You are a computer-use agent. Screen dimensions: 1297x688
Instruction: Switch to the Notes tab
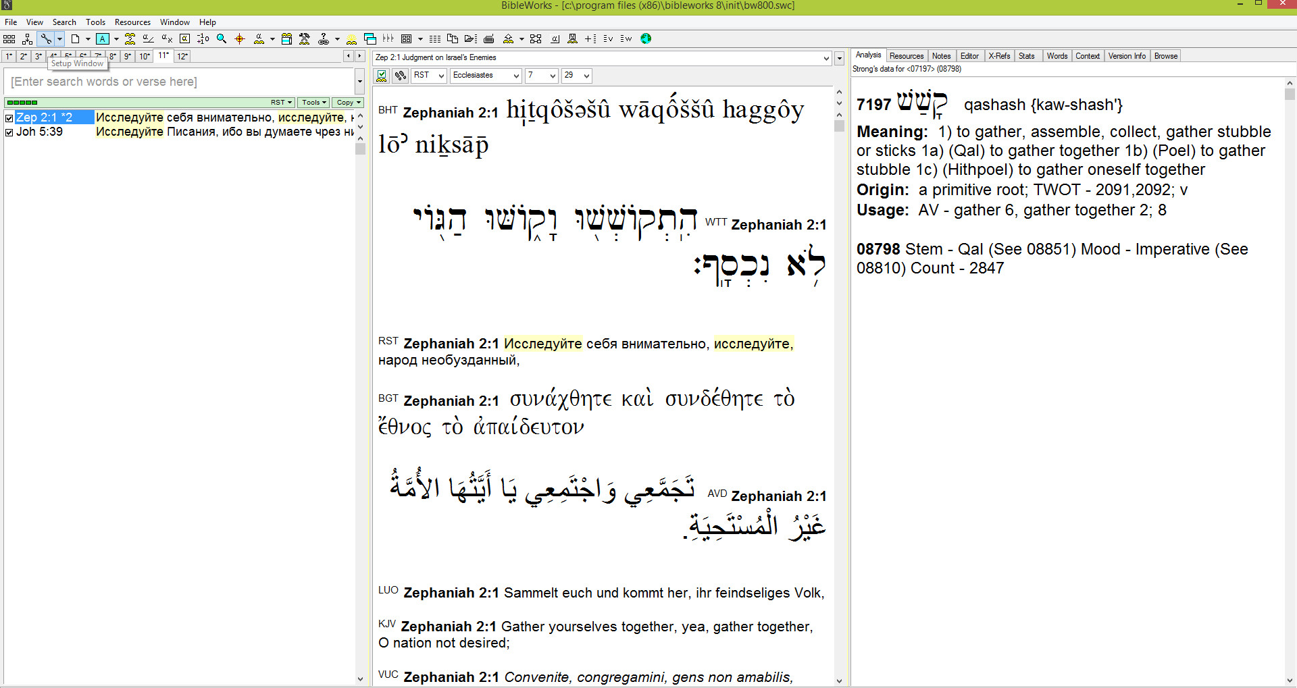(x=941, y=56)
